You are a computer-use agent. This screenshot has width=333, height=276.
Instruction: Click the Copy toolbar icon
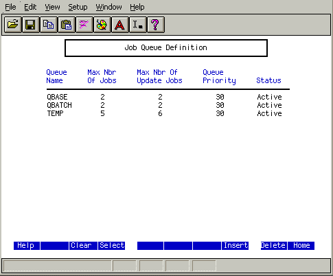[49, 25]
